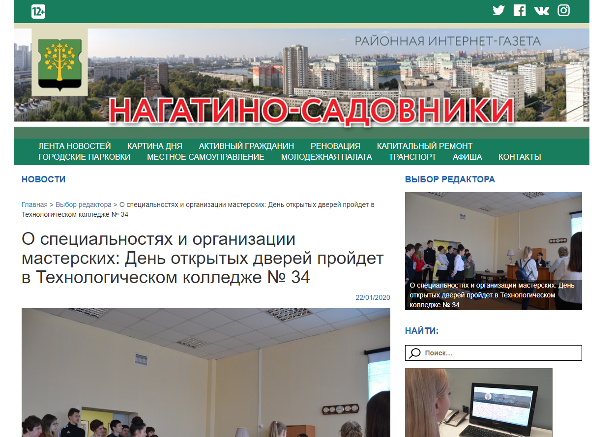The image size is (615, 437).
Task: Click the 12+ age rating badge
Action: [38, 12]
